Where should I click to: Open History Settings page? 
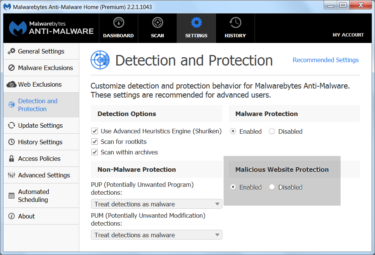(41, 142)
